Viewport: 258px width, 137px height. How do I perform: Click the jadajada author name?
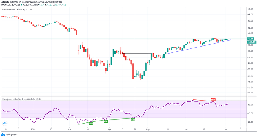coord(5,2)
